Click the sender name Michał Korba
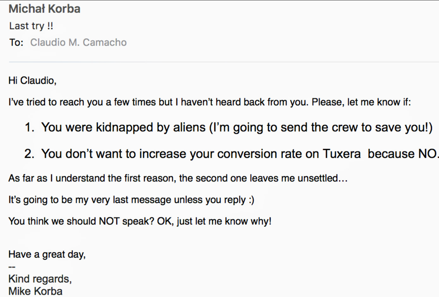 click(x=45, y=9)
